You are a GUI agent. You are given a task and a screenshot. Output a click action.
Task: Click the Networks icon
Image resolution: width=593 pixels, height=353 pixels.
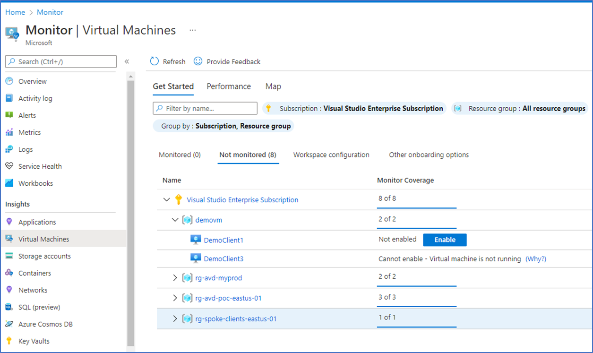pyautogui.click(x=9, y=290)
